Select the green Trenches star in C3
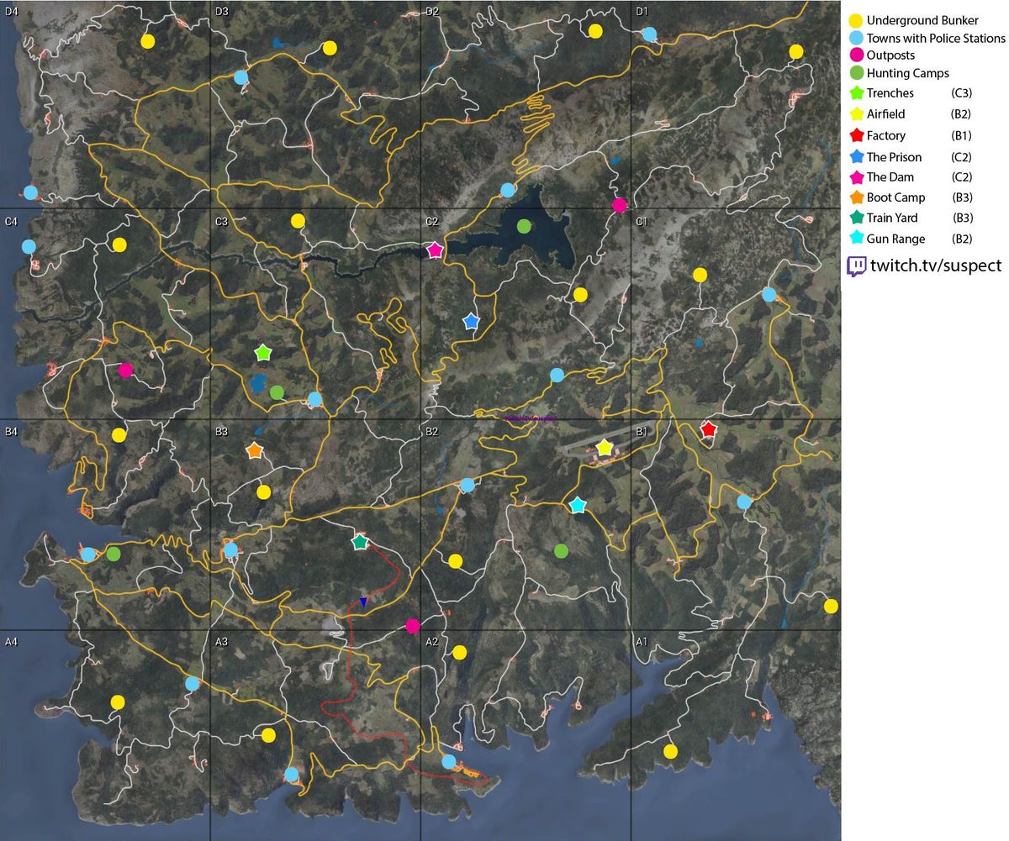The width and height of the screenshot is (1009, 841). click(263, 351)
